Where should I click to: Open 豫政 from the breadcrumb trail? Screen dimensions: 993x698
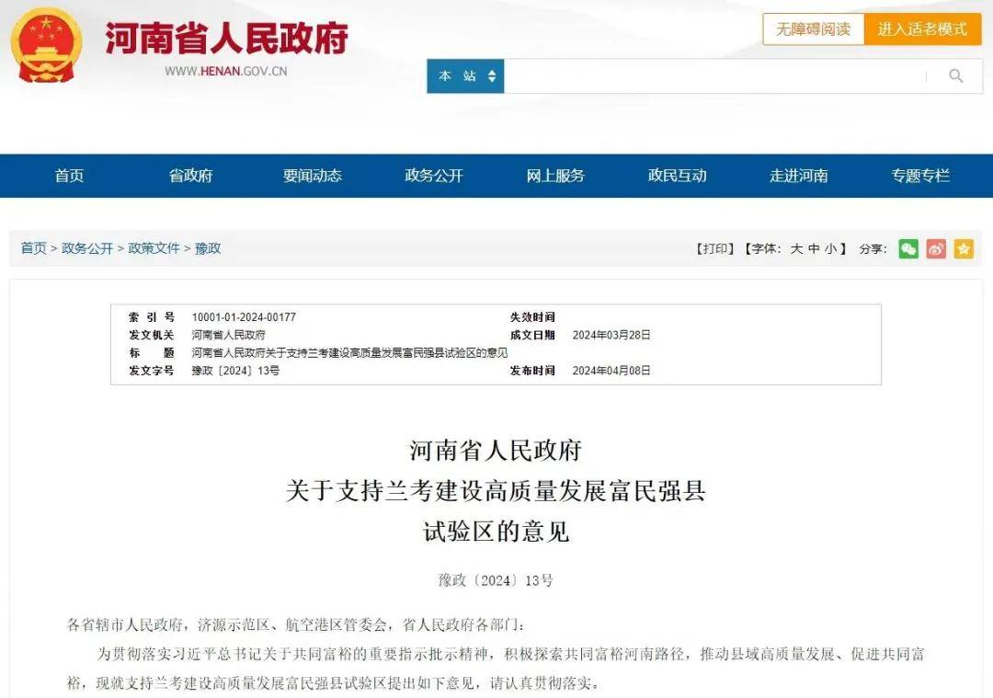pos(205,248)
